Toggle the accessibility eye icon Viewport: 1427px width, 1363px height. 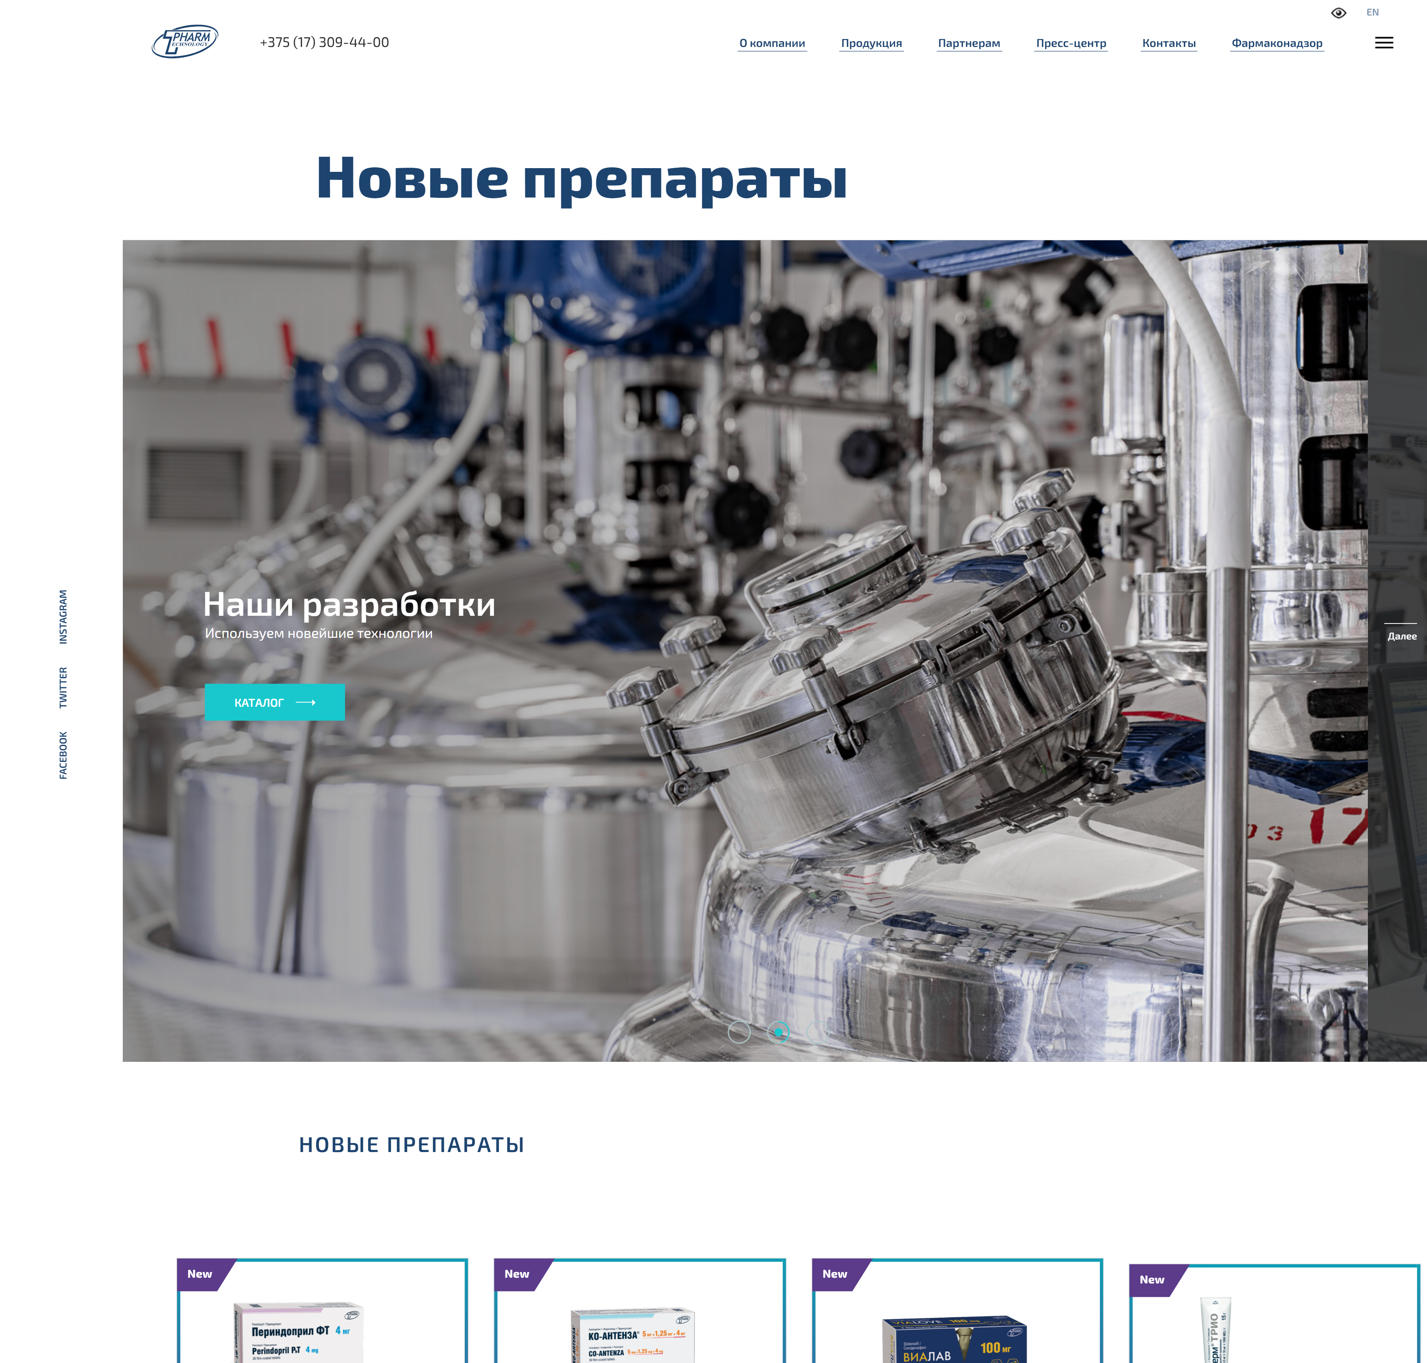tap(1338, 13)
